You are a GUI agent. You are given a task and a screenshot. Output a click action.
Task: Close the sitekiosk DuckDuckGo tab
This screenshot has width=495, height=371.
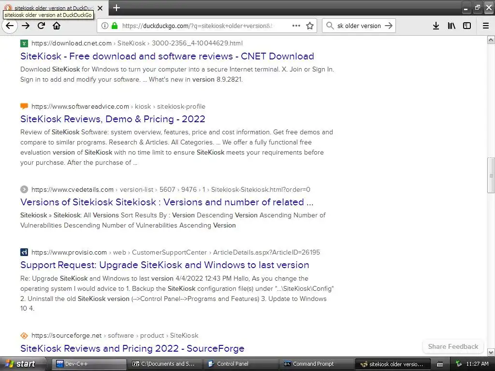coord(100,8)
